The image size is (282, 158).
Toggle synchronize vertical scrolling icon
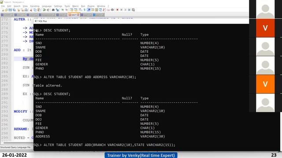point(71,10)
